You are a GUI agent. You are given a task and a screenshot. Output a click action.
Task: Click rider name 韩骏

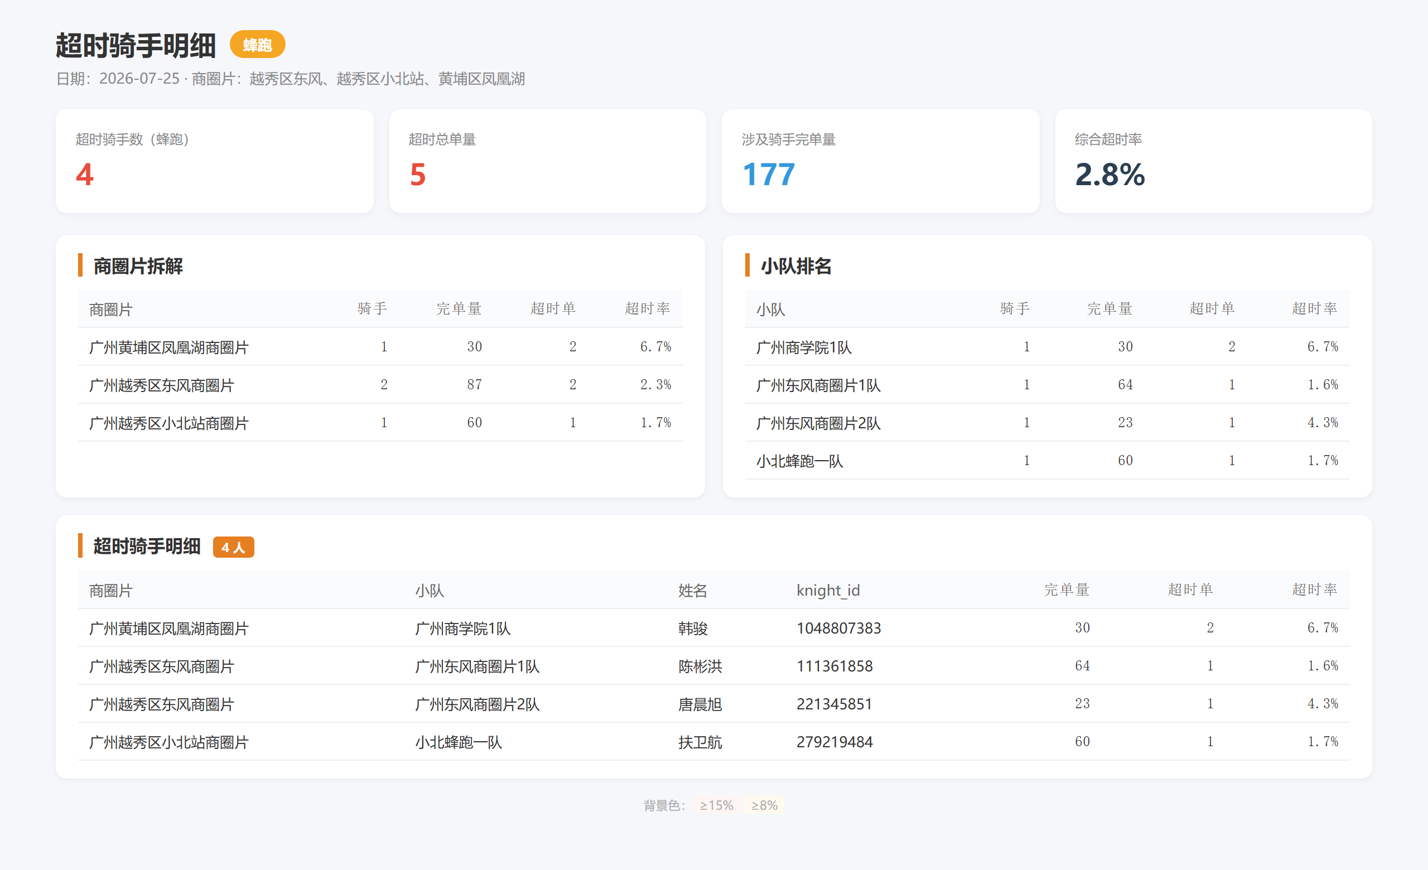point(693,628)
